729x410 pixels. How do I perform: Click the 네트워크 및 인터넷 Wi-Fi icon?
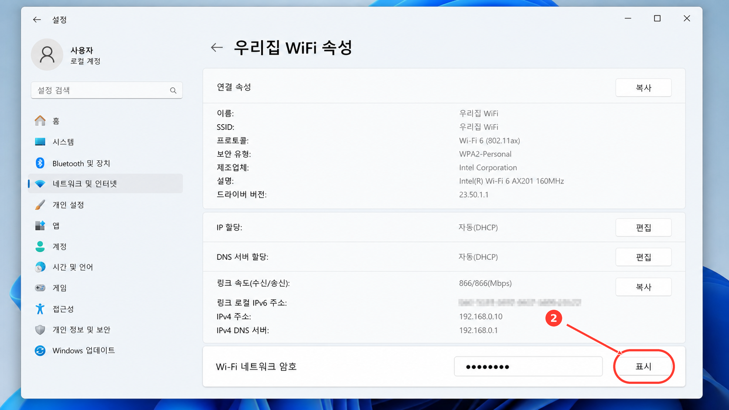[x=40, y=184]
